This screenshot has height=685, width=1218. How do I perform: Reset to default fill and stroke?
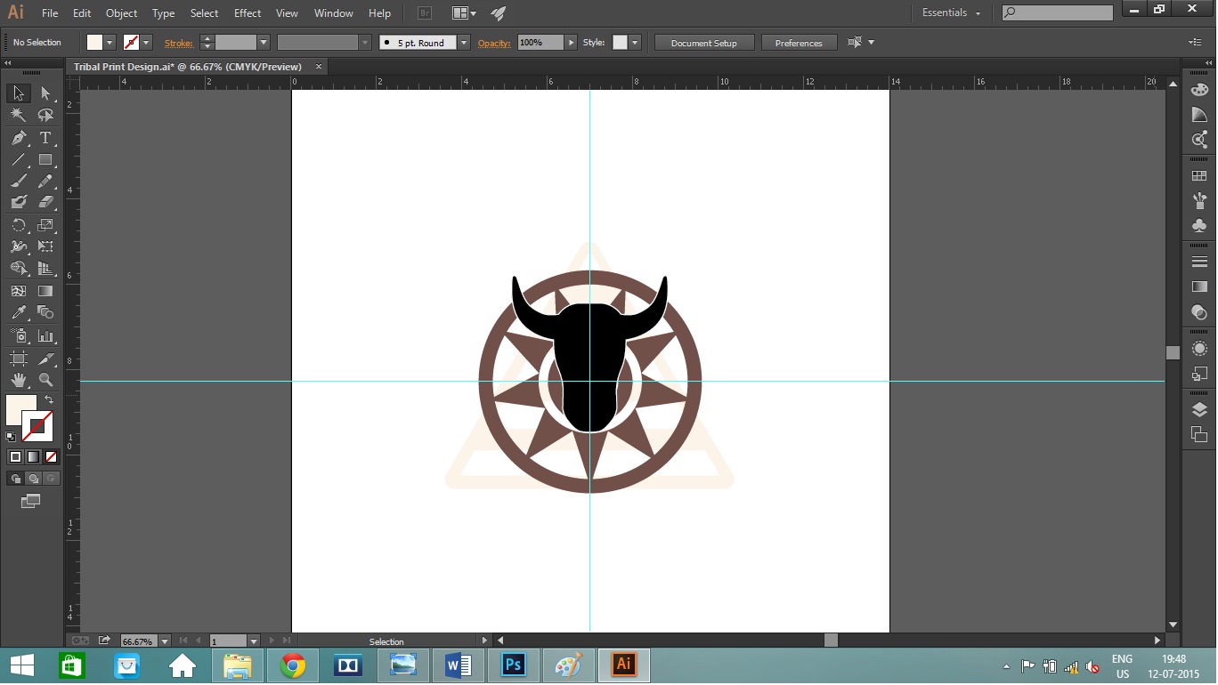click(11, 437)
